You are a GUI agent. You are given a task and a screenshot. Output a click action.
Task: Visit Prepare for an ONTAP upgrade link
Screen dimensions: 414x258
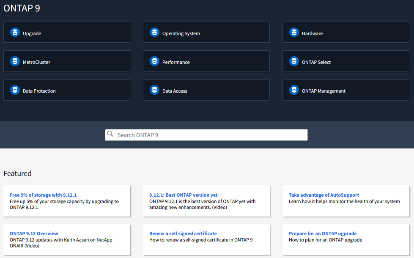pos(323,233)
